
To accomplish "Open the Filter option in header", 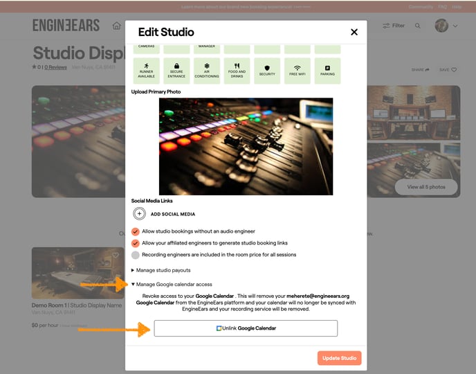I will click(x=394, y=26).
